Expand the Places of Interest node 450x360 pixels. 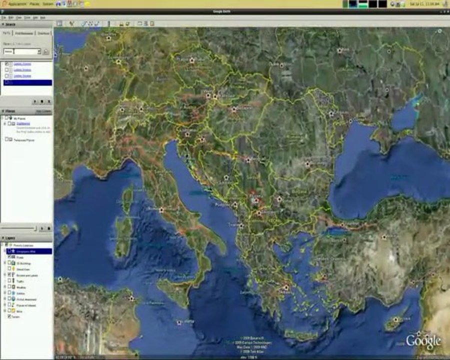coord(5,305)
